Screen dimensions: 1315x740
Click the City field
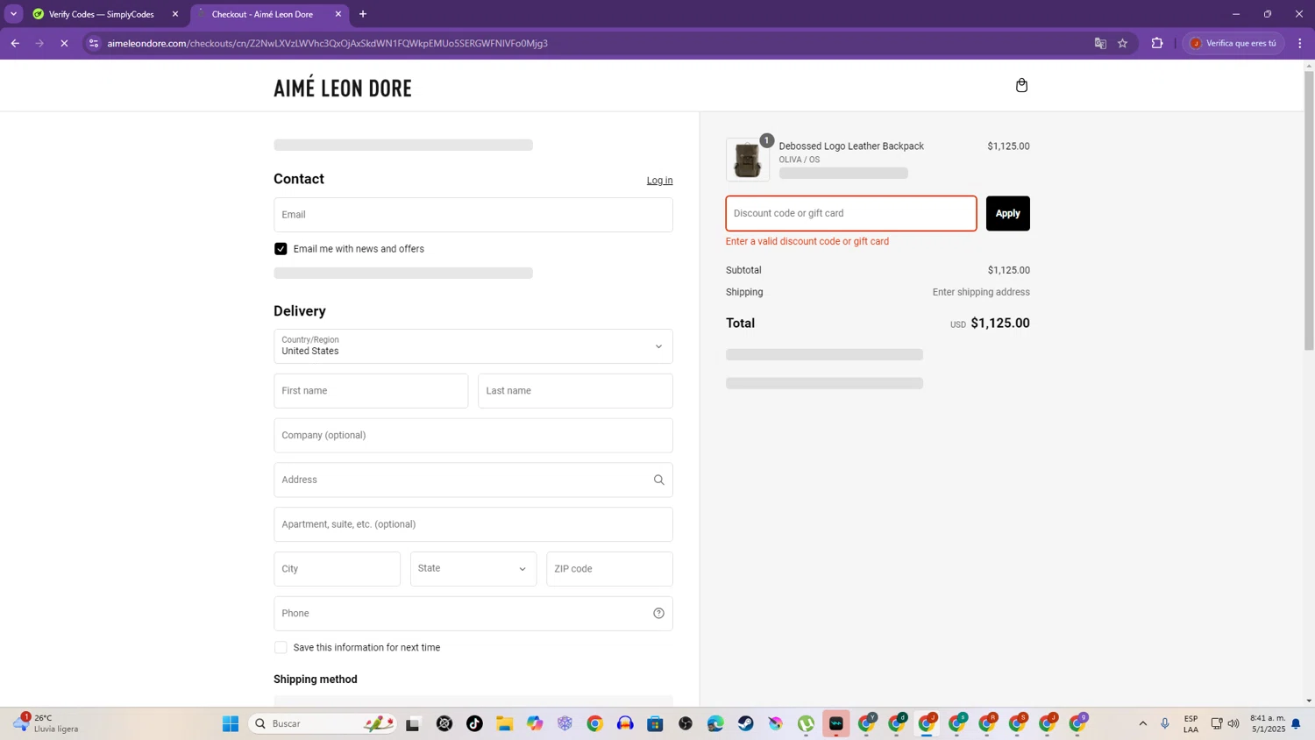point(337,569)
